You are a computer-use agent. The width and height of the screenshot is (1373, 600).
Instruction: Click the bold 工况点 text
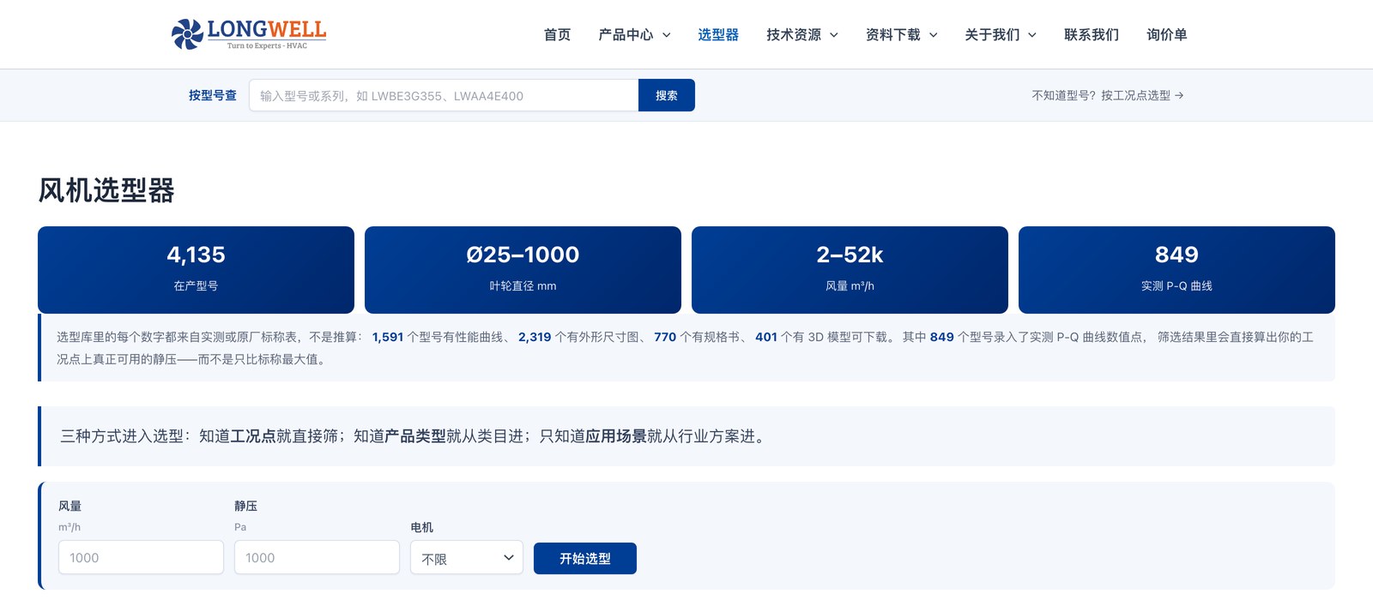point(253,436)
